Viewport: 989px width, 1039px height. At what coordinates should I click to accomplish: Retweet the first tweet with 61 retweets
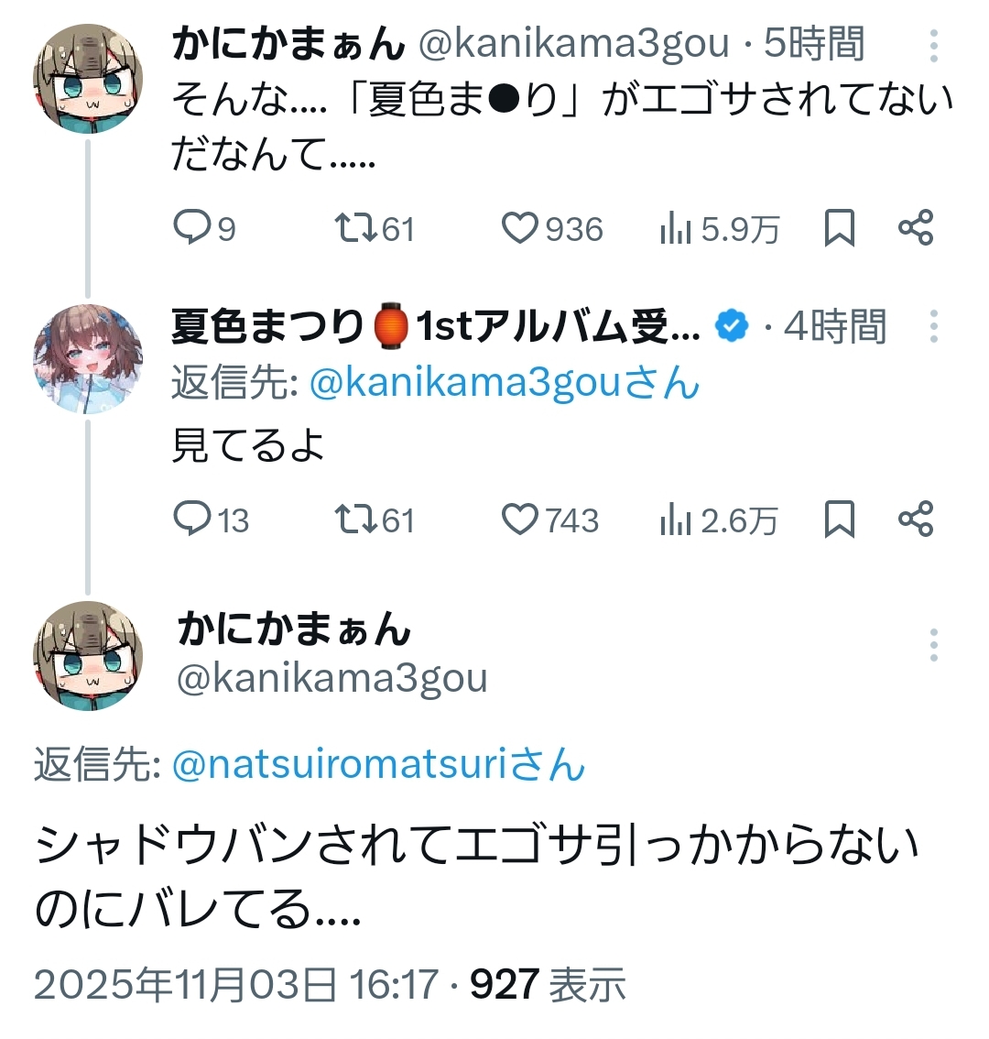tap(355, 227)
